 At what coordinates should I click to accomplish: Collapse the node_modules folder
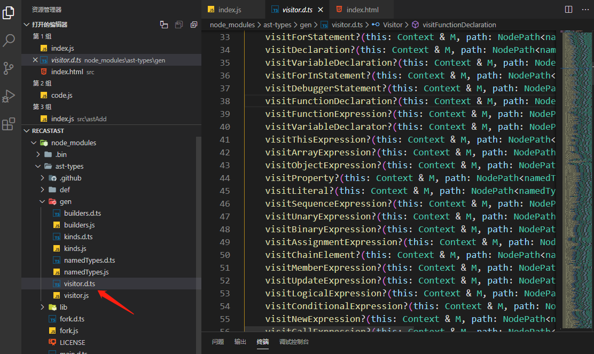(33, 143)
